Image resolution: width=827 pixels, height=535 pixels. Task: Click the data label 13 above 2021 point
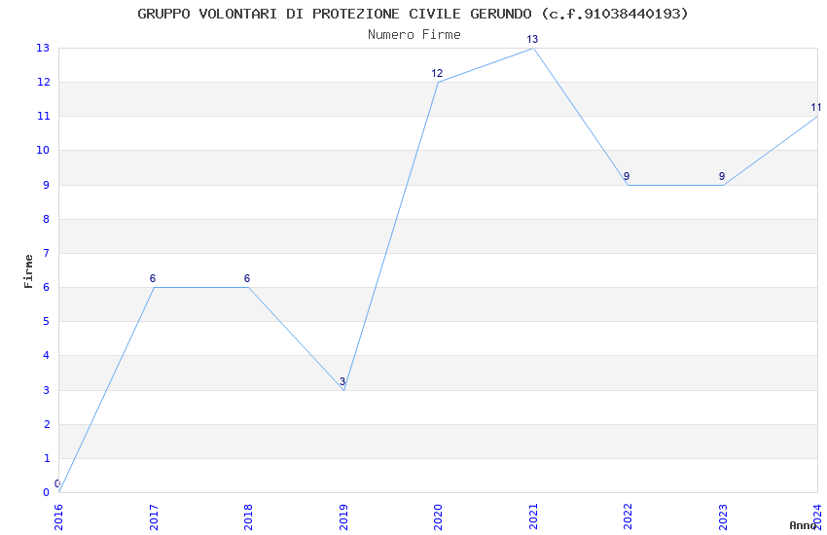532,39
